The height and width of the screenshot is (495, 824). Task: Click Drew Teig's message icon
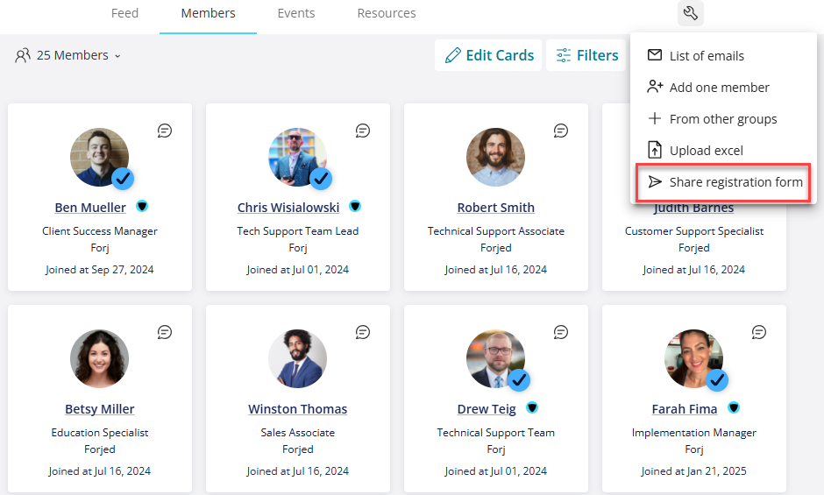(561, 332)
